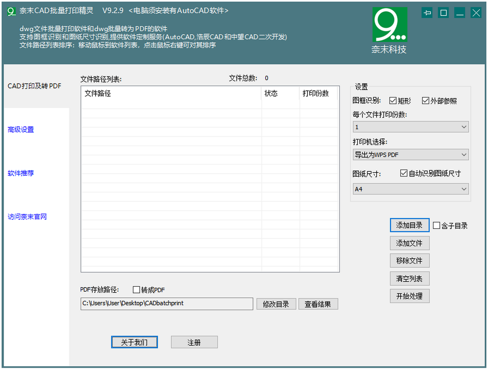This screenshot has width=488, height=369.
Task: Click the 注册 button
Action: tap(194, 342)
